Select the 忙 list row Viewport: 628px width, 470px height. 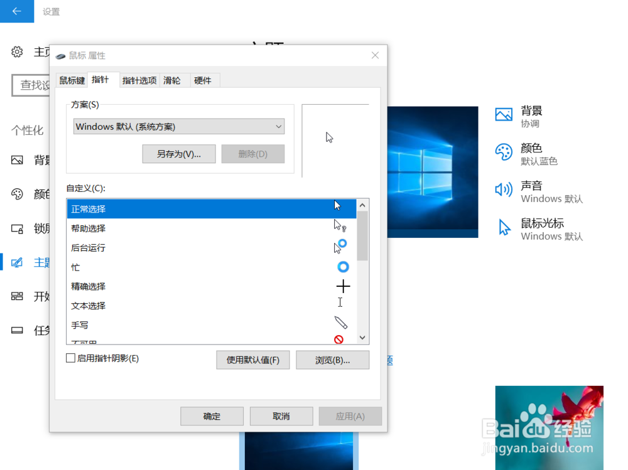pos(212,267)
